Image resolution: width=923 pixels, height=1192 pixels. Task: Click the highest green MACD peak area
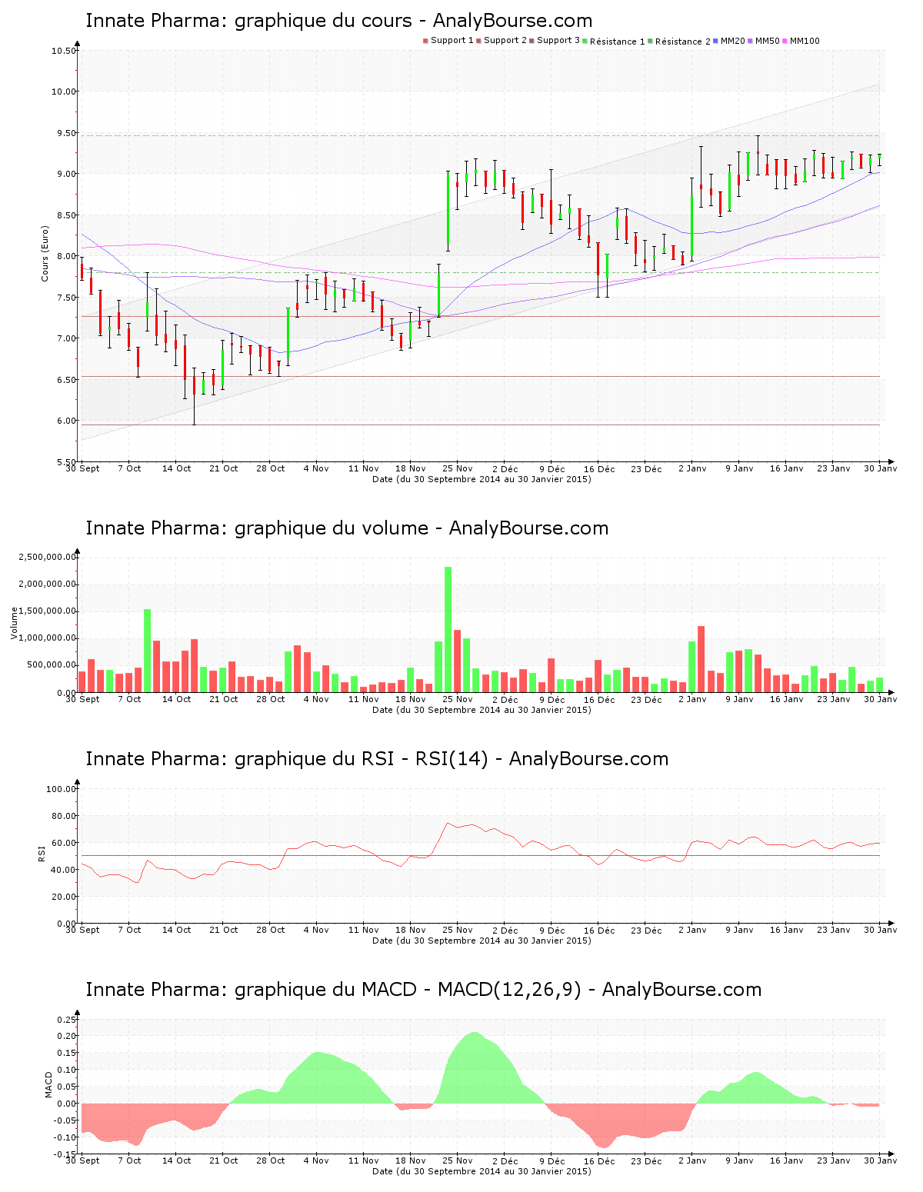474,1069
